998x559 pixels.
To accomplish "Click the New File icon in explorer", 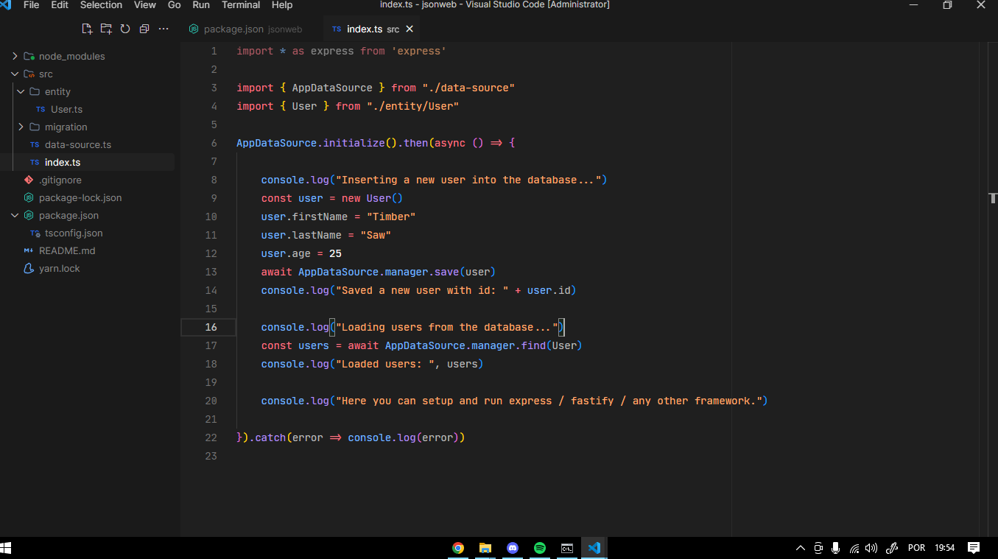I will tap(87, 29).
